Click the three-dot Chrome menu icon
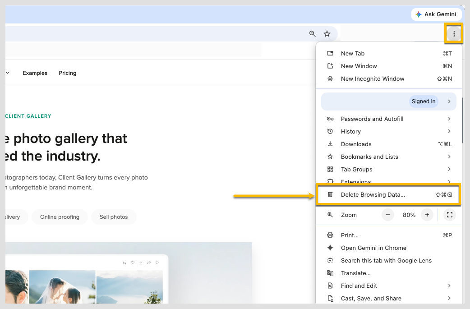The height and width of the screenshot is (309, 470). (x=454, y=33)
